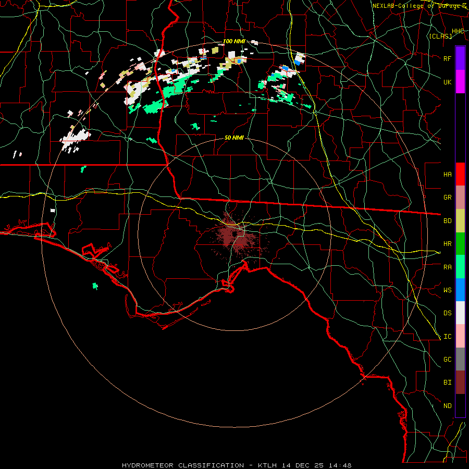Click the RF legend label
Image resolution: width=469 pixels, height=469 pixels.
coord(447,58)
